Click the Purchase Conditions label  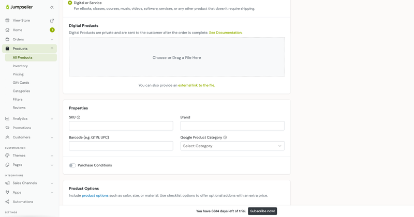coord(95,165)
